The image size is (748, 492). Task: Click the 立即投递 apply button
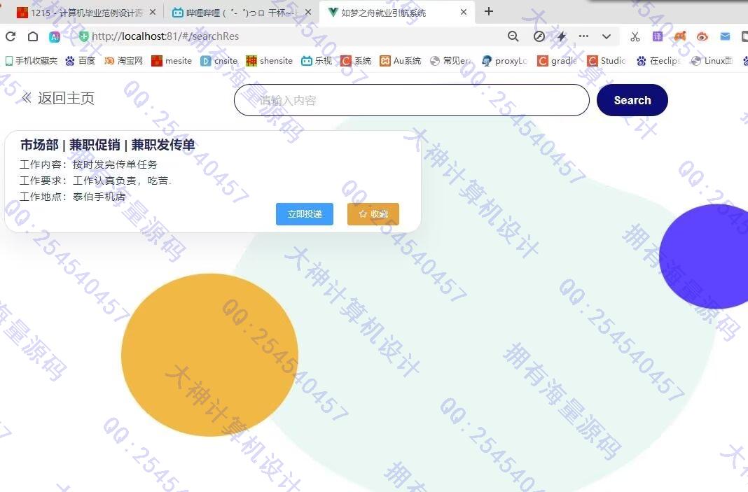click(305, 214)
